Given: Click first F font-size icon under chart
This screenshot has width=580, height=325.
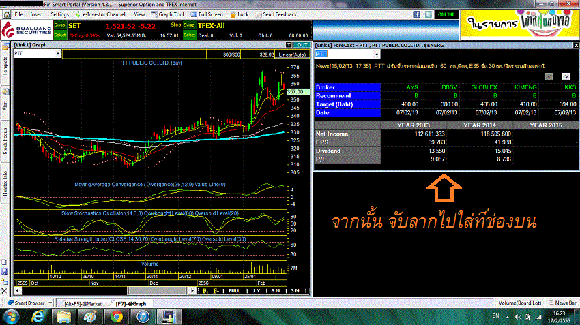Looking at the screenshot, I should pyautogui.click(x=205, y=291).
